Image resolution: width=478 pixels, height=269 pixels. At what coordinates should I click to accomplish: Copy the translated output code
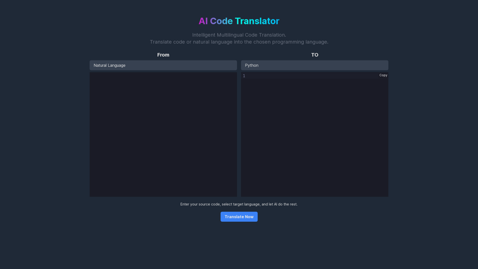383,75
